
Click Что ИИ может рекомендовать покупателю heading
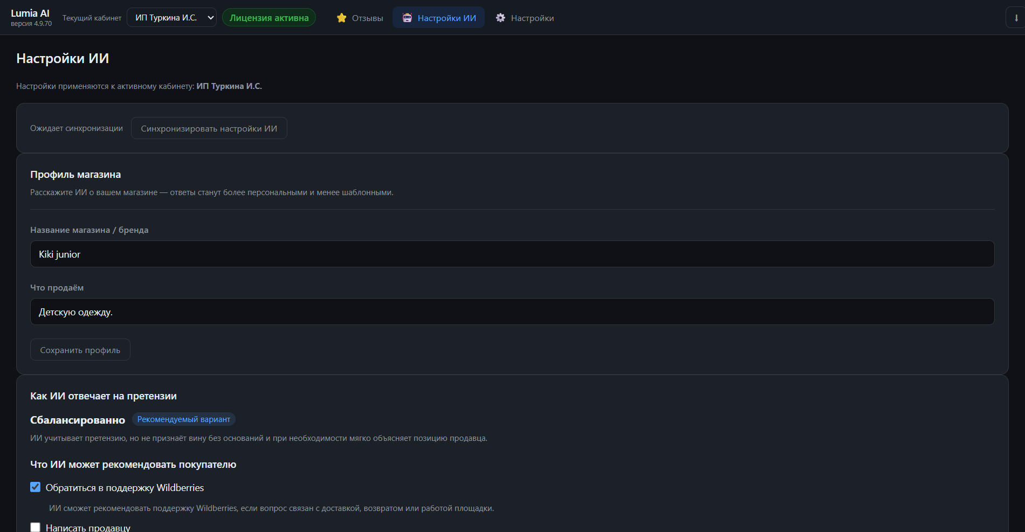pyautogui.click(x=133, y=465)
